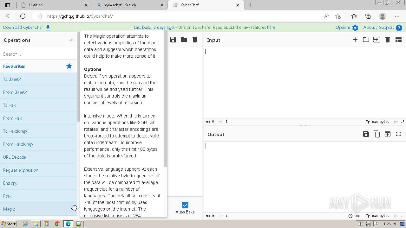The image size is (406, 228).
Task: Clear the recipe with trash icon
Action: pos(195,40)
